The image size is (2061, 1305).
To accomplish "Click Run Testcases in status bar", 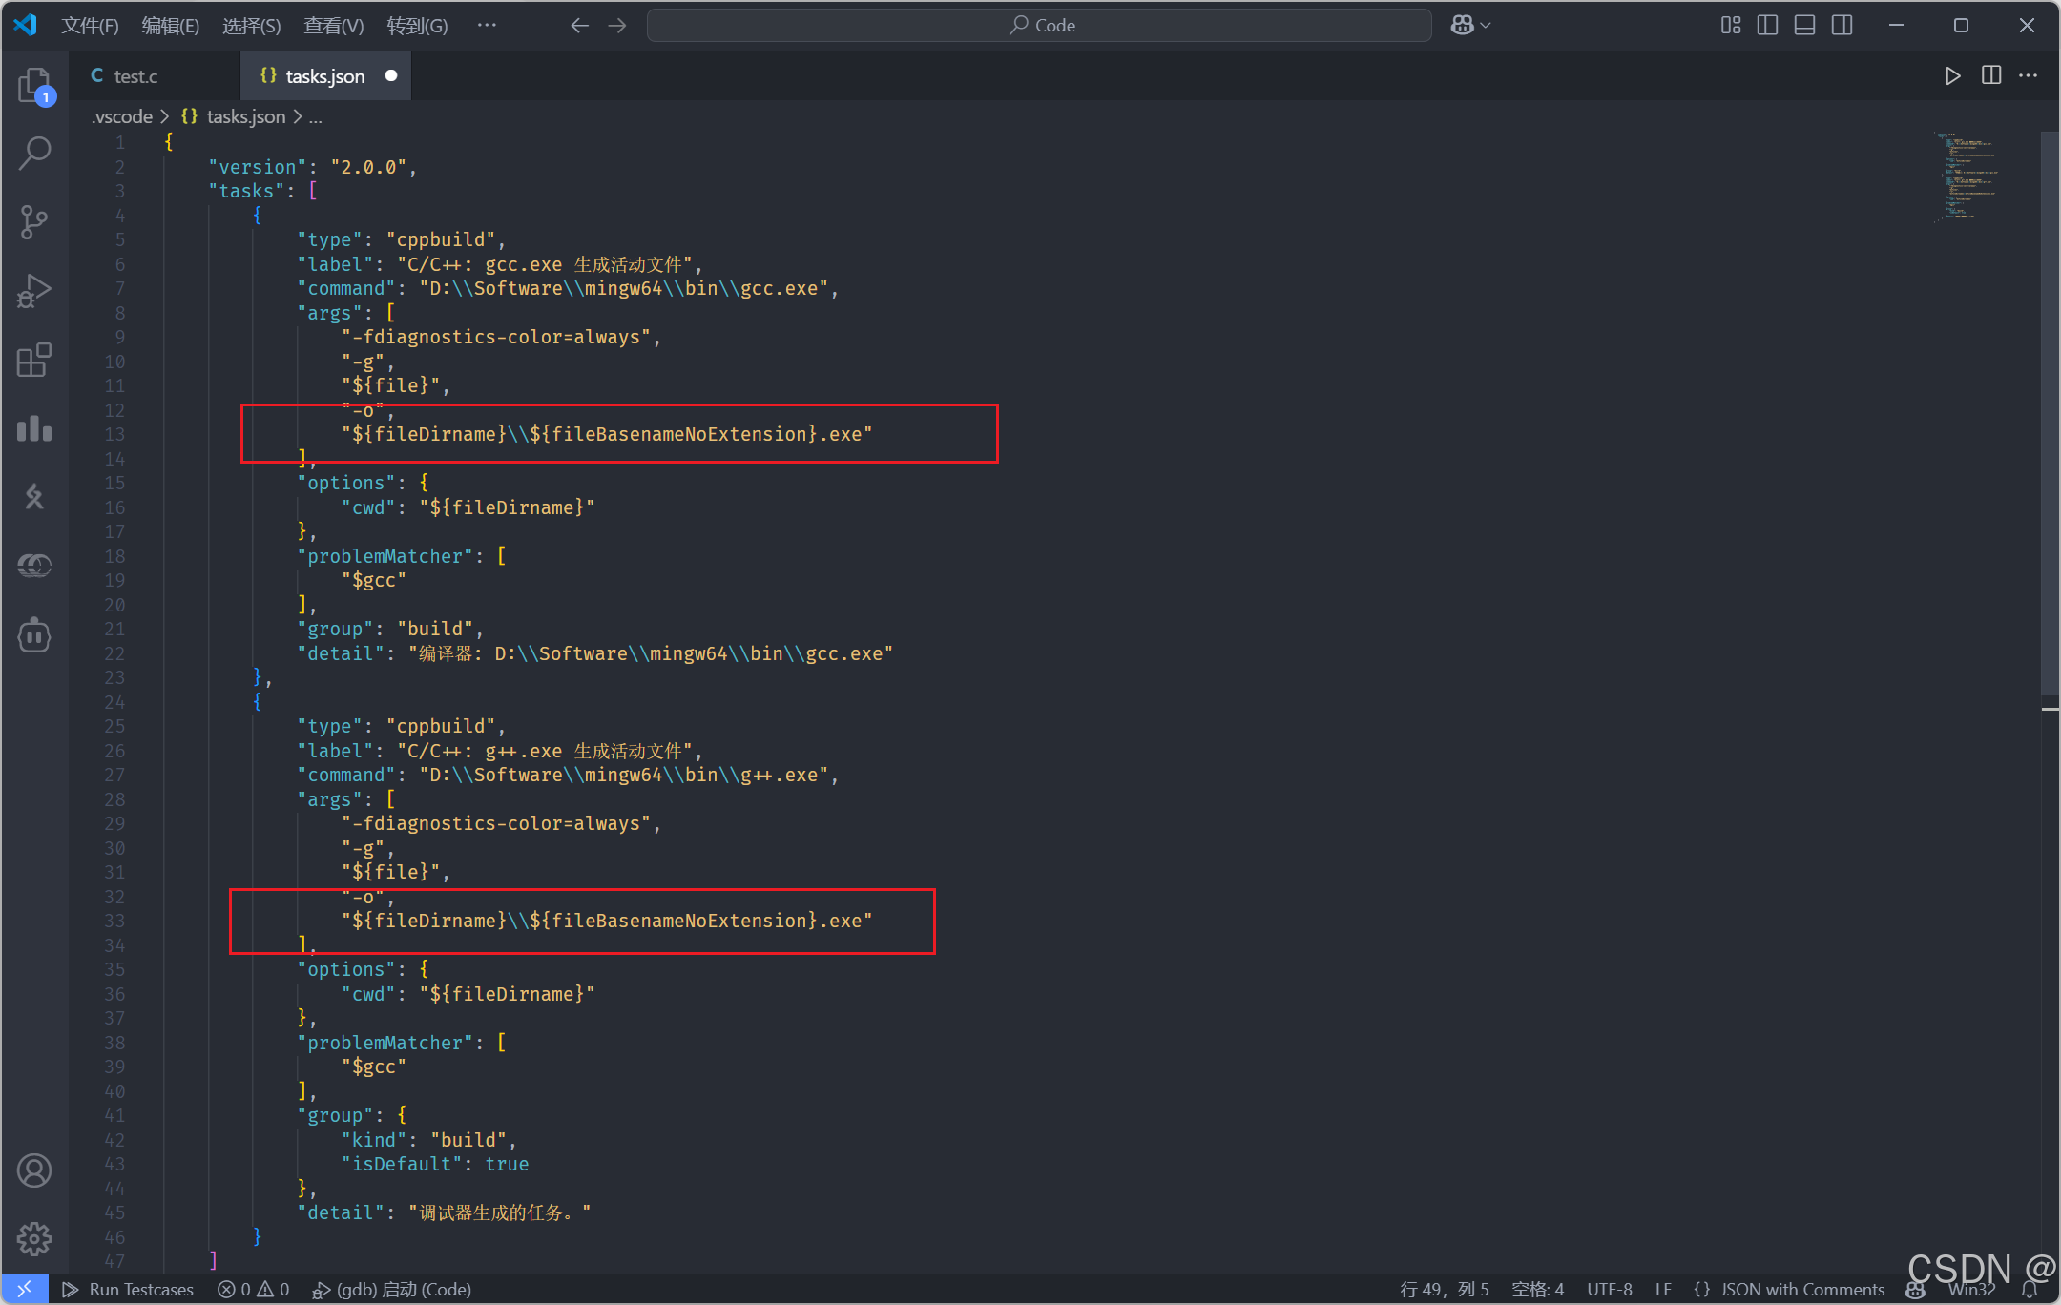I will click(129, 1290).
